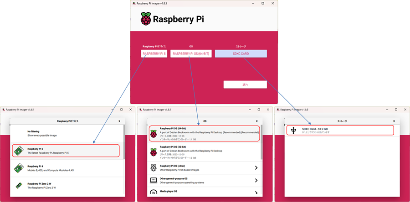Click the Raspberry Pi 4 board icon
This screenshot has height=202, width=410.
pos(19,168)
